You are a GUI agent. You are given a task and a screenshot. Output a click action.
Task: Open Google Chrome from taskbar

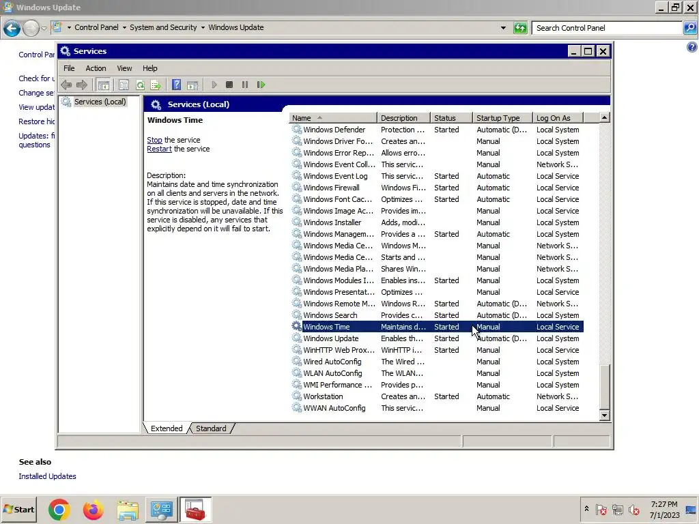[x=59, y=510]
